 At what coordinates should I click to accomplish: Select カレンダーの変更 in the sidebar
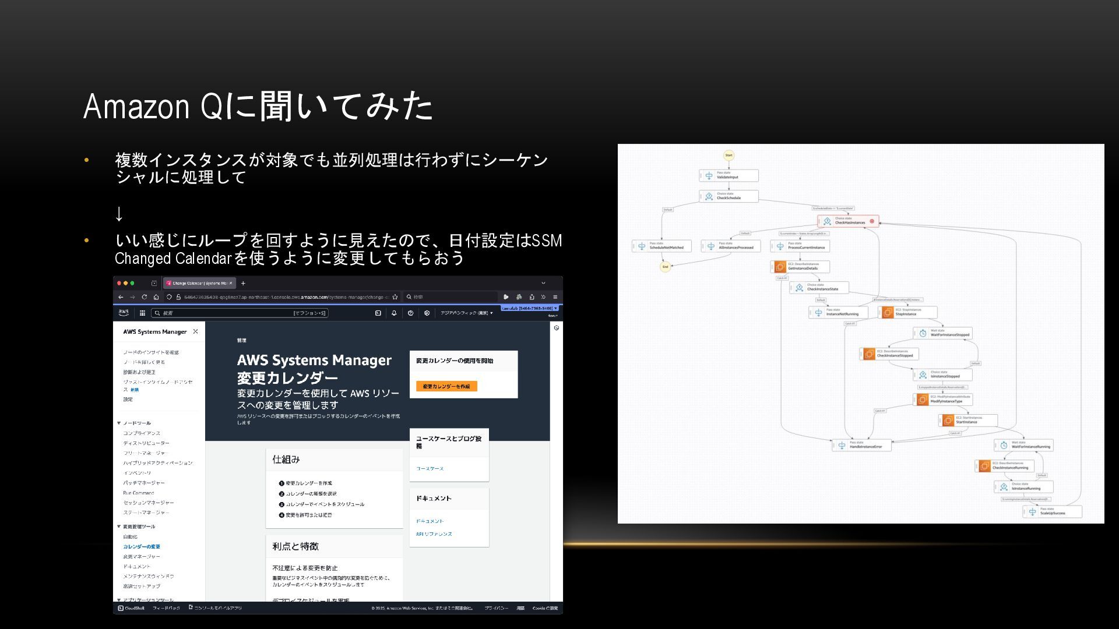[141, 547]
